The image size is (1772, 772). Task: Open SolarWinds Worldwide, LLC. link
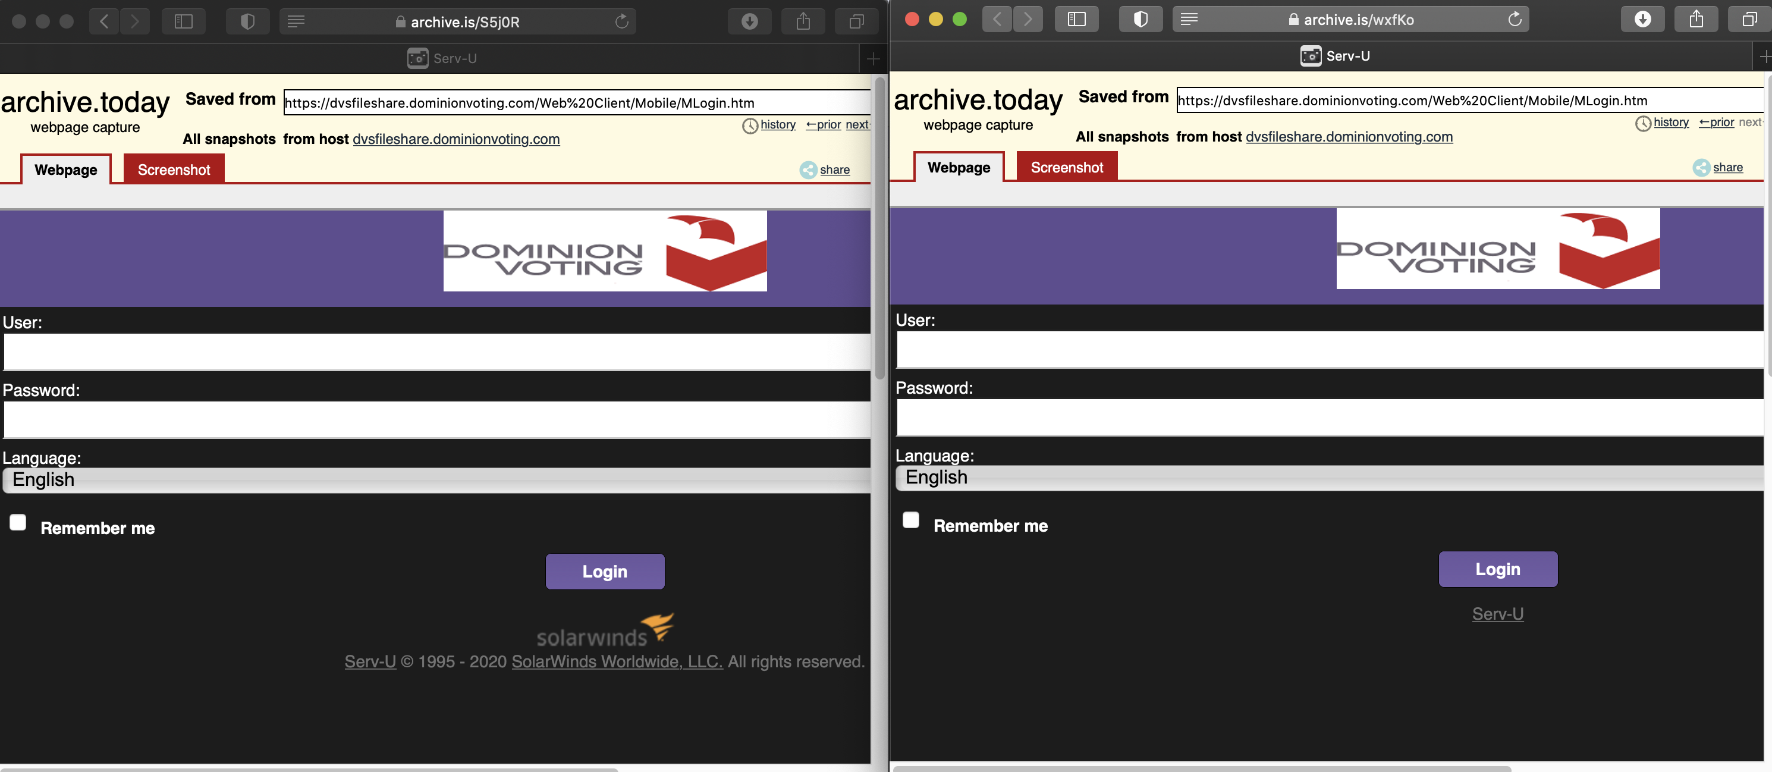pyautogui.click(x=617, y=662)
